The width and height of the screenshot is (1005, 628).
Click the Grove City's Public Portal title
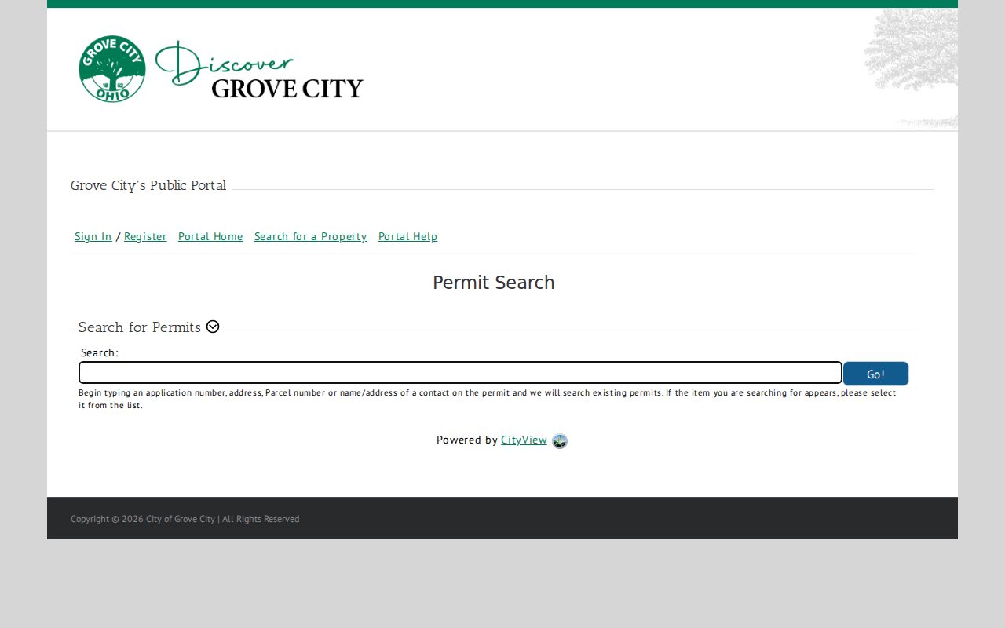148,185
